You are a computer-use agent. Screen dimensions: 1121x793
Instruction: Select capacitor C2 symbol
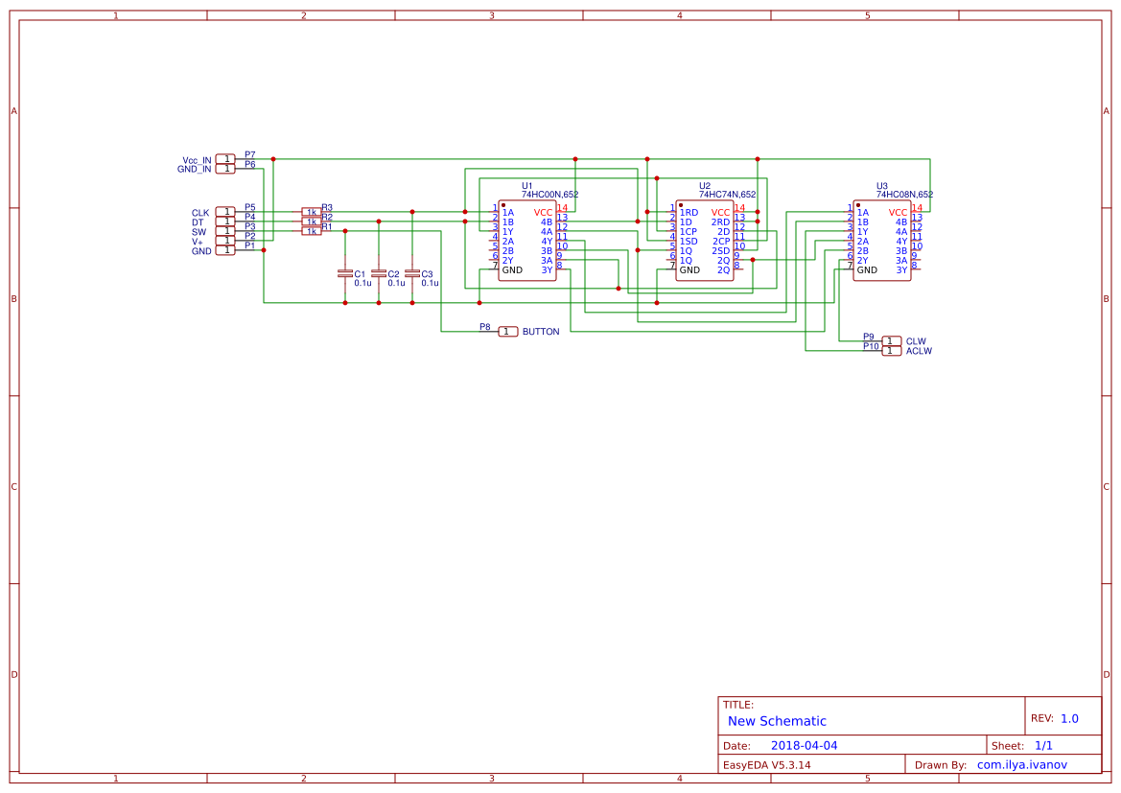point(379,273)
